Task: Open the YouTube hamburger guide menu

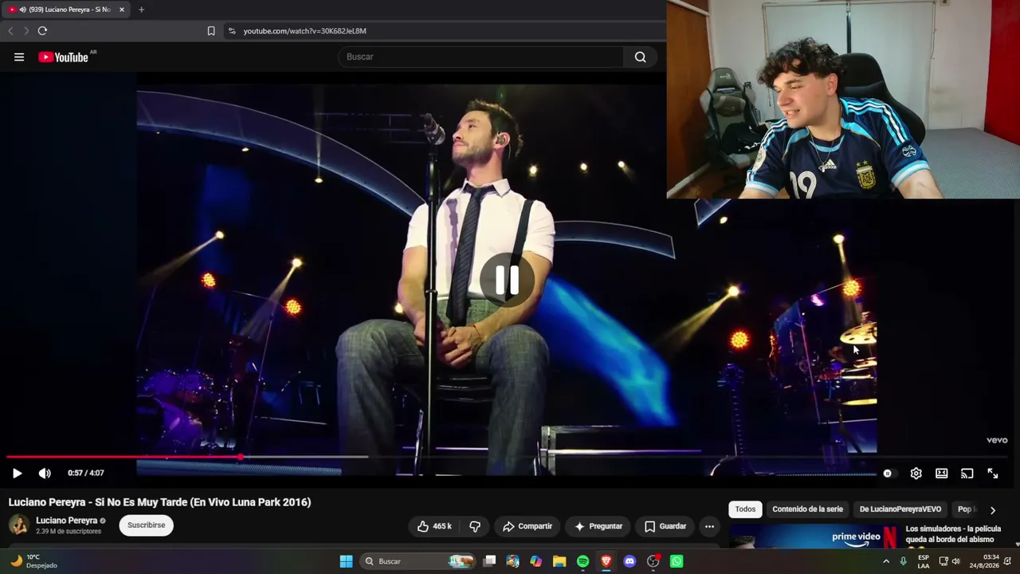Action: [19, 57]
